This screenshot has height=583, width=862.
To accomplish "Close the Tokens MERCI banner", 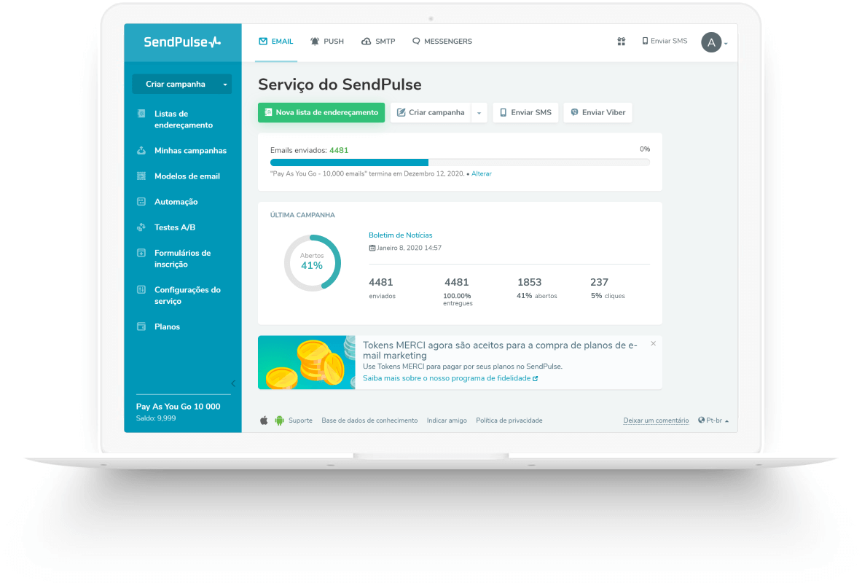I will pos(653,343).
